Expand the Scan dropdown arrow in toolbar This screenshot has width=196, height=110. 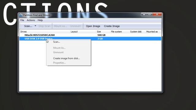[36, 26]
